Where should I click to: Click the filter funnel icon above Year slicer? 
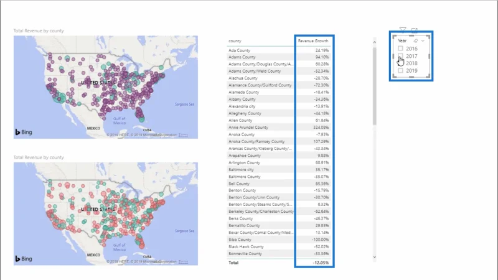(403, 30)
